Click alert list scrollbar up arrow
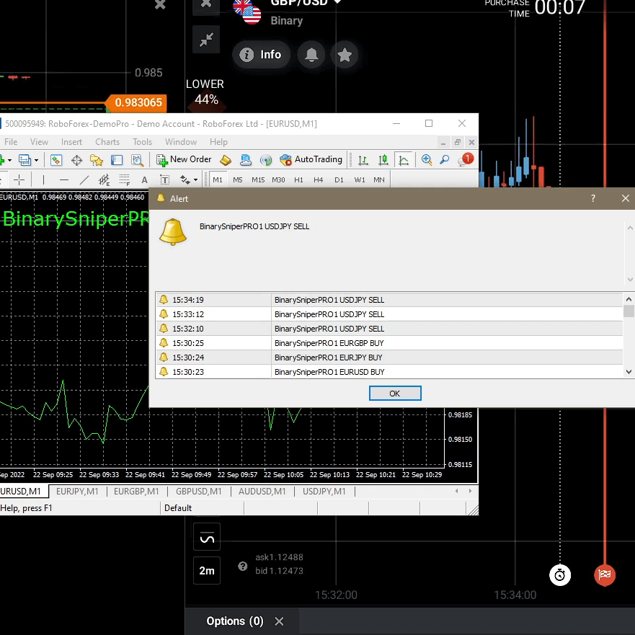 coord(629,299)
